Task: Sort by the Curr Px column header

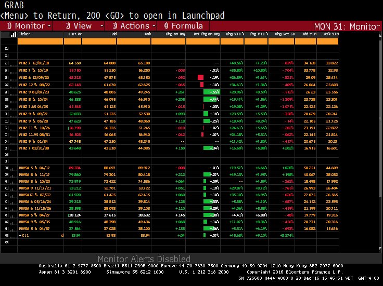Action: click(x=75, y=34)
